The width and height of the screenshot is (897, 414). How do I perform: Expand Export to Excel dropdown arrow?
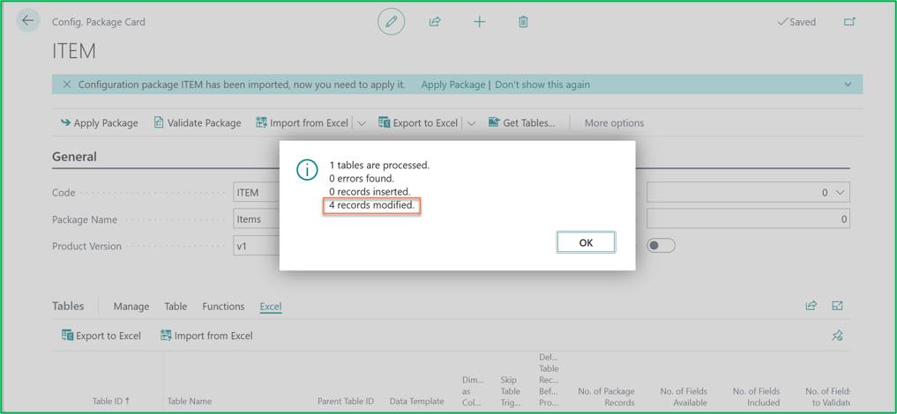click(x=471, y=122)
